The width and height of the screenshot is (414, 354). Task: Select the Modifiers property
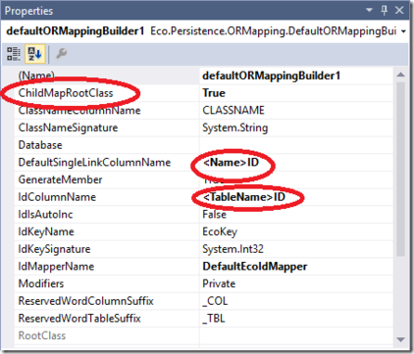(x=107, y=283)
